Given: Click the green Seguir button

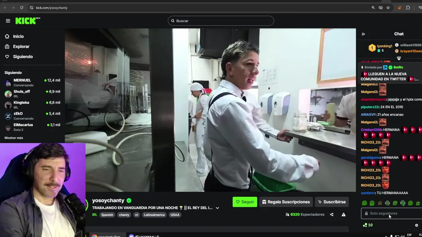Looking at the screenshot, I should (245, 202).
